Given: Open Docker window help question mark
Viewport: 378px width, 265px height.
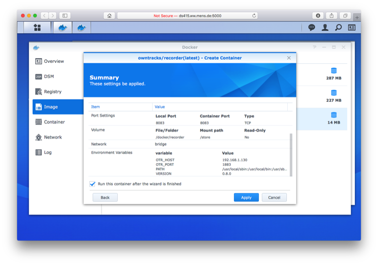Looking at the screenshot, I should point(314,47).
